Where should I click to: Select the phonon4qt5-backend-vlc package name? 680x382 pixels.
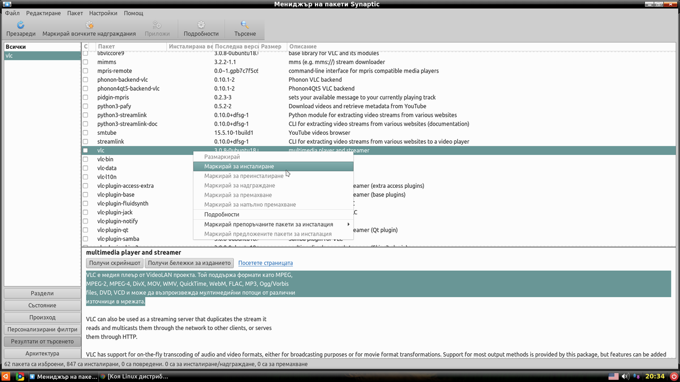tap(129, 89)
